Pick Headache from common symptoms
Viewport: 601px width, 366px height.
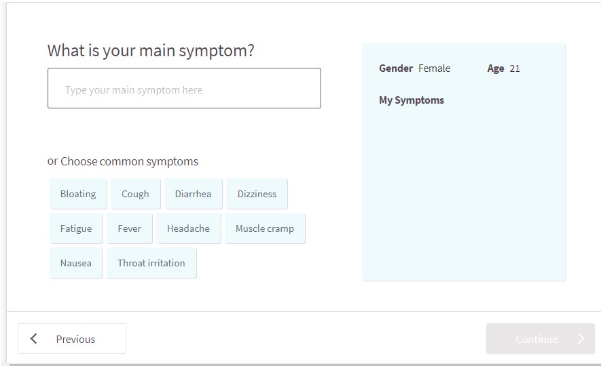pyautogui.click(x=189, y=228)
